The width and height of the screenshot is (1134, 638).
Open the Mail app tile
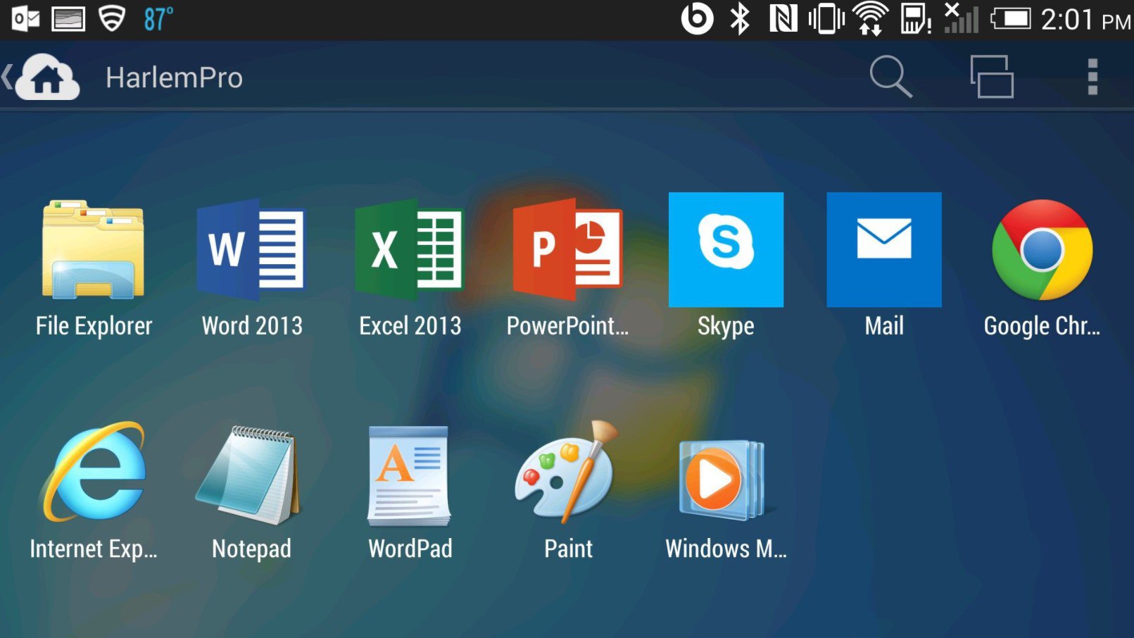click(x=884, y=249)
